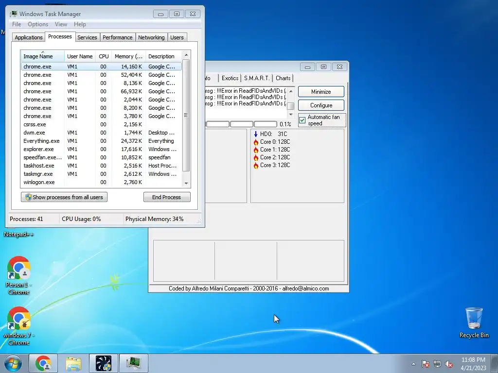The image size is (498, 373).
Task: Sort processes by Memory column
Action: pyautogui.click(x=128, y=56)
